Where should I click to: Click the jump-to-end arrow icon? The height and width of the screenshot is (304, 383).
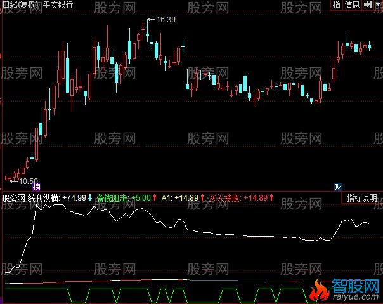[368, 4]
